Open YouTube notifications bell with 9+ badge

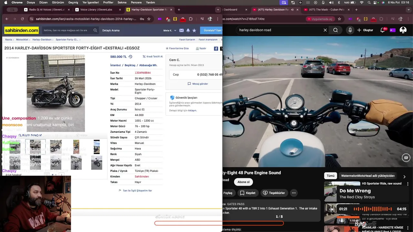[x=383, y=30]
